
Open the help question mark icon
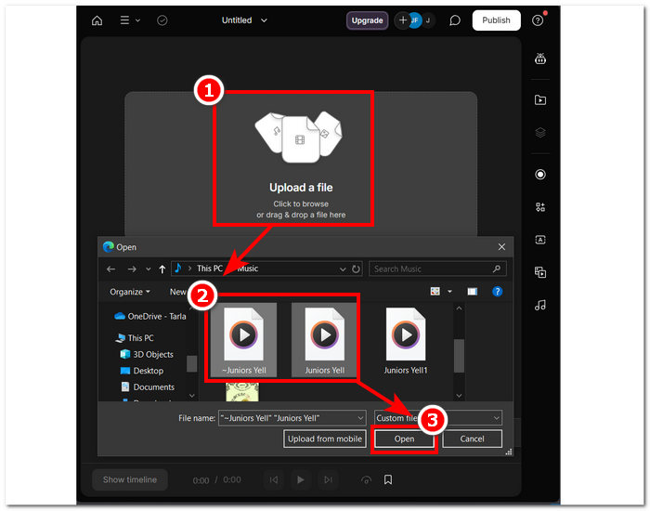538,20
